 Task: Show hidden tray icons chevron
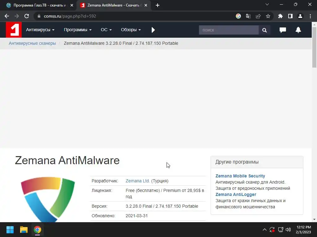264,230
